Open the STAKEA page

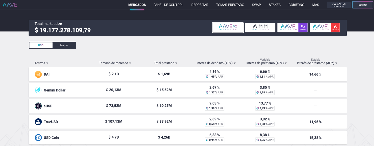[275, 5]
